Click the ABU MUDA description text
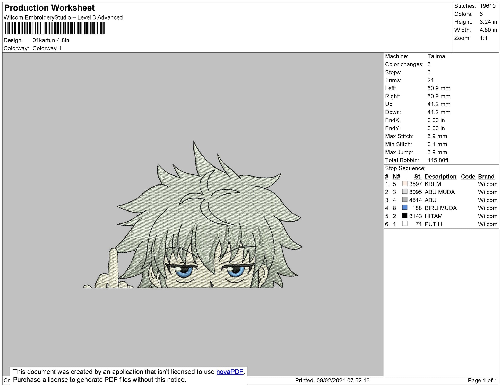This screenshot has height=387, width=501. (440, 192)
